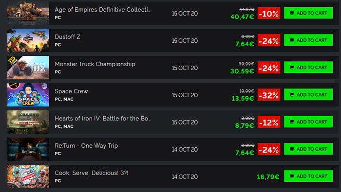Image resolution: width=341 pixels, height=192 pixels.
Task: Add Hearts of Iron IV DLC to cart
Action: pos(308,122)
